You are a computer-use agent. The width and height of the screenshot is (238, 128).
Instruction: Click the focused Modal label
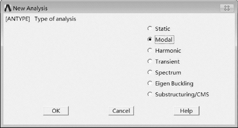pyautogui.click(x=164, y=40)
